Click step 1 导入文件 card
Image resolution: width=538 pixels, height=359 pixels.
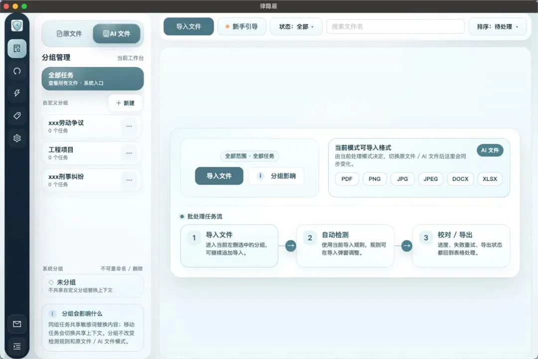click(x=229, y=246)
